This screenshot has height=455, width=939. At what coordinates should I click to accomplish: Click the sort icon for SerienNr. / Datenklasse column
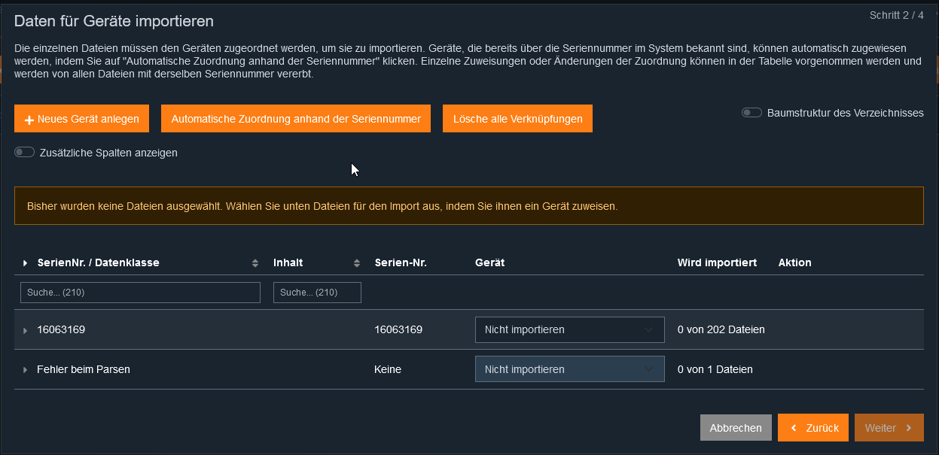(x=255, y=263)
